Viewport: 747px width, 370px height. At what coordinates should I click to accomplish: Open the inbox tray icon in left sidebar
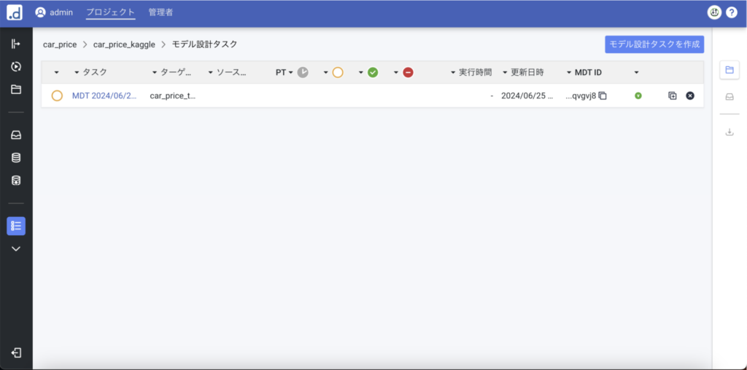(16, 135)
